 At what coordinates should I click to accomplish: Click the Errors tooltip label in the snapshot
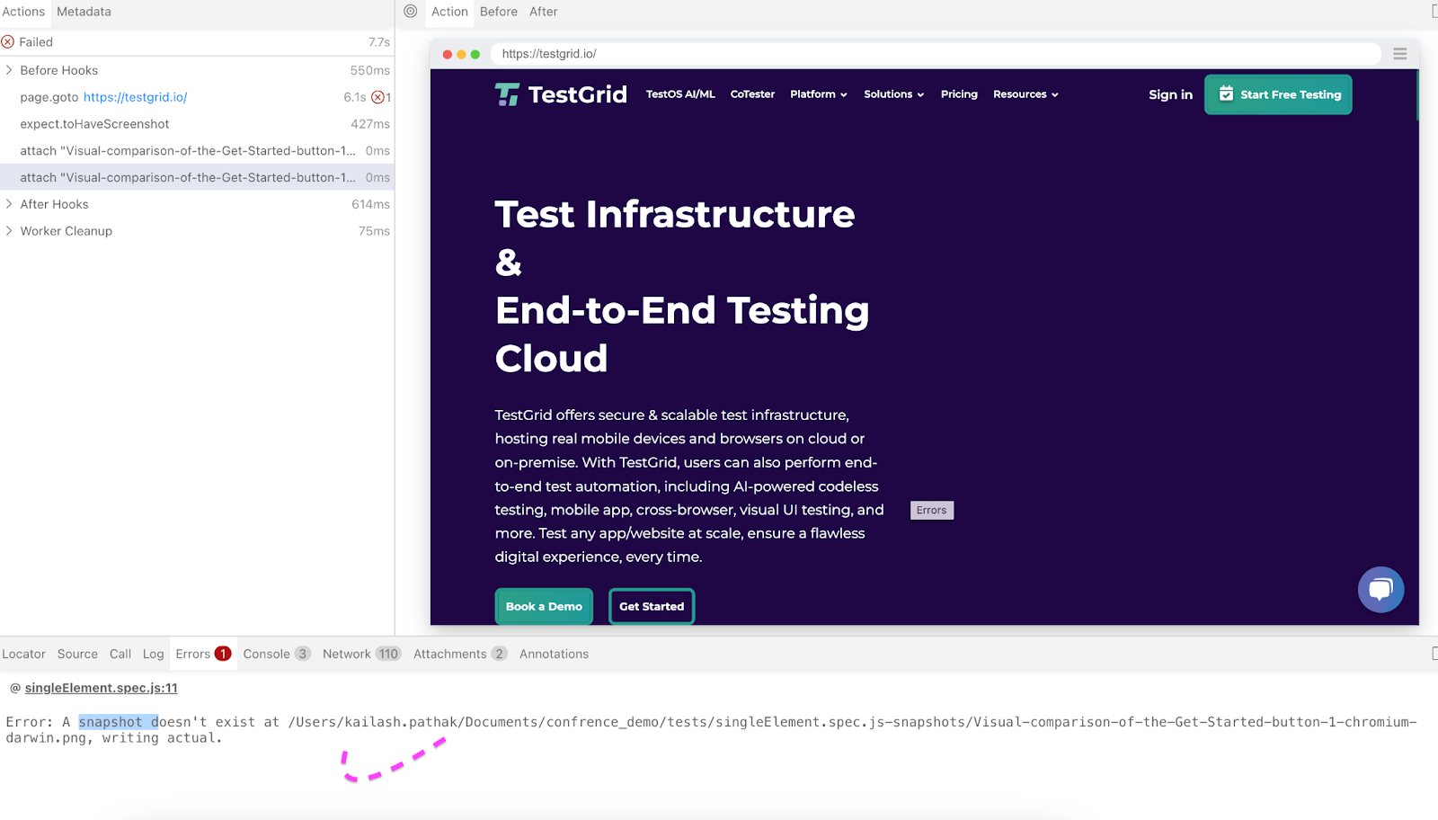(x=931, y=510)
